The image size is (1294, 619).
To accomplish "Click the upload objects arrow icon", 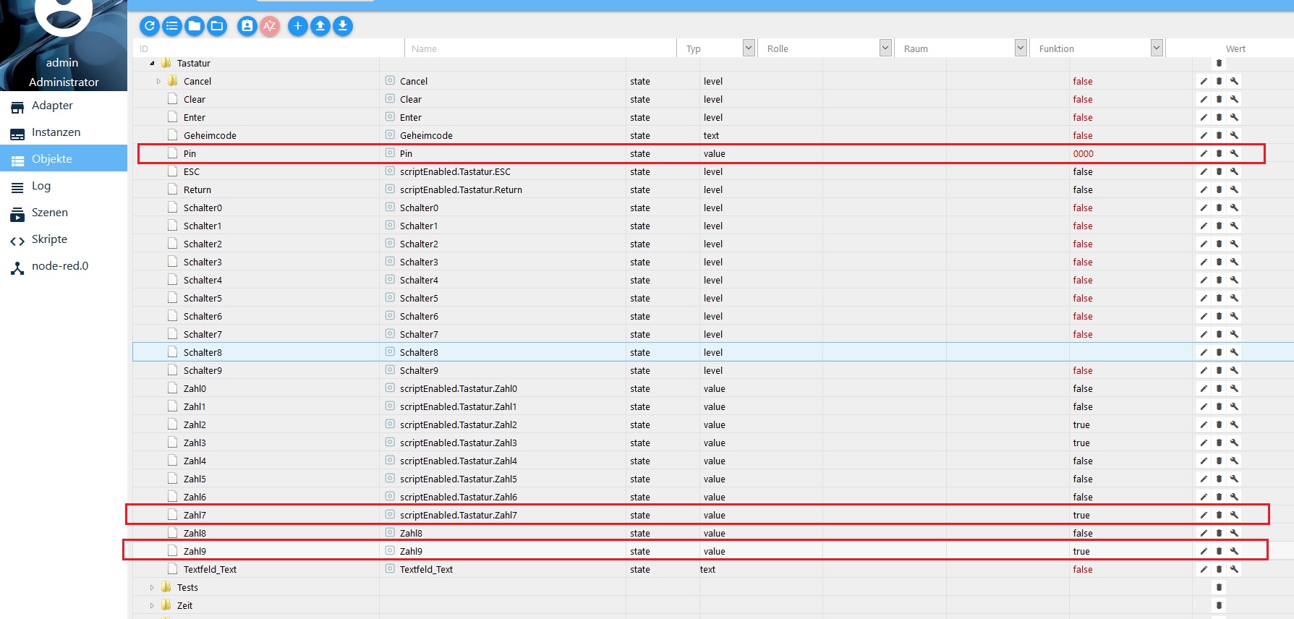I will click(x=320, y=26).
